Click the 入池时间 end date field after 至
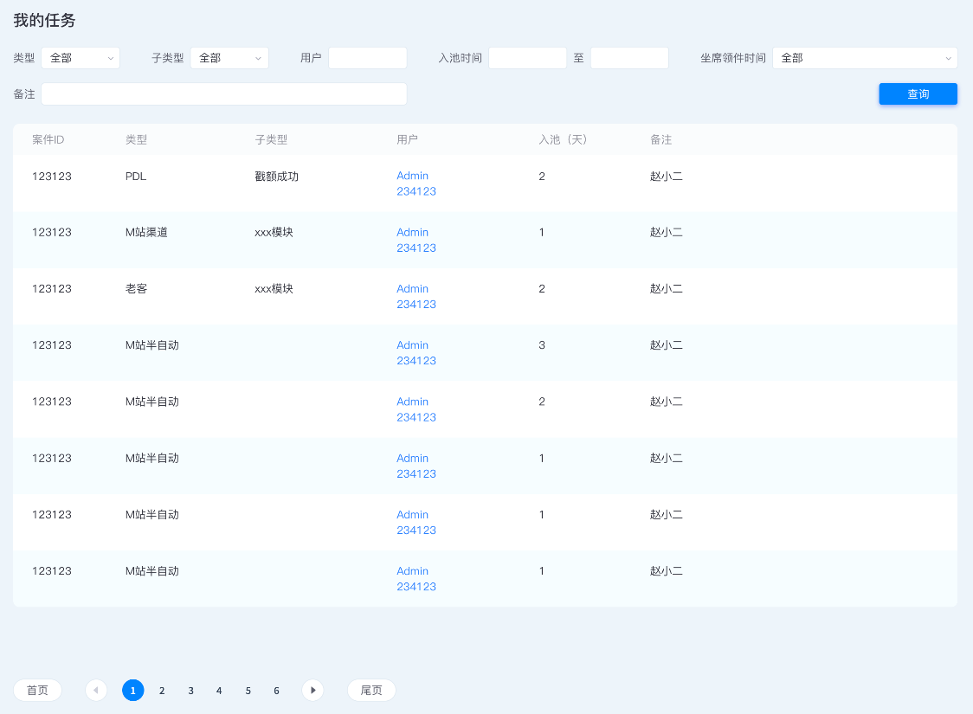The width and height of the screenshot is (973, 714). click(x=630, y=58)
